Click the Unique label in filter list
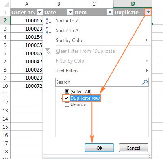Viewport: 163px width, 159px height. (78, 105)
